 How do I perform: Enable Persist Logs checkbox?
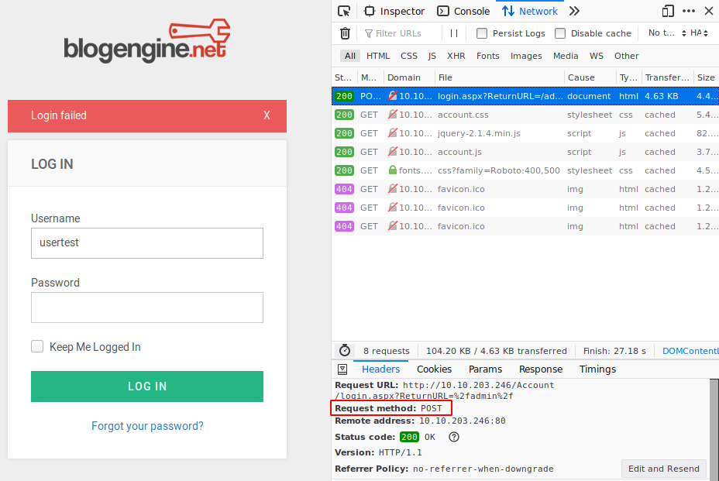point(482,33)
